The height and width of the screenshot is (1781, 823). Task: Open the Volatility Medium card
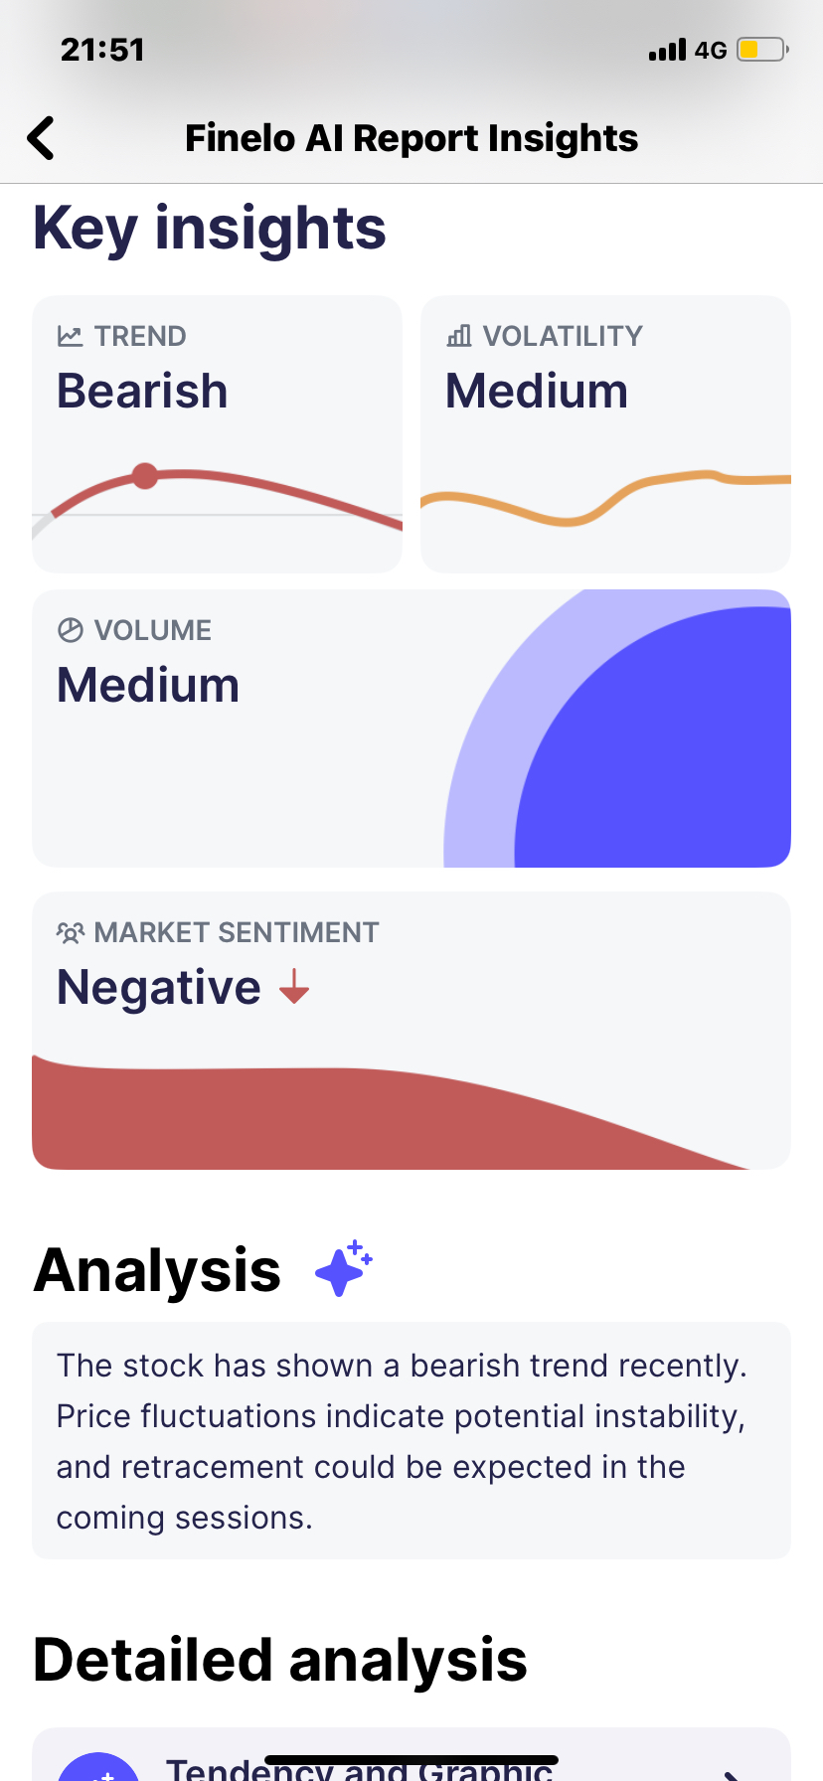(x=605, y=434)
